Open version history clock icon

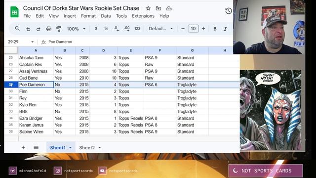[x=228, y=11]
